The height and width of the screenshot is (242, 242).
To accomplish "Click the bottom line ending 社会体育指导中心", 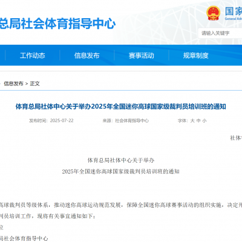I will pos(24,238).
